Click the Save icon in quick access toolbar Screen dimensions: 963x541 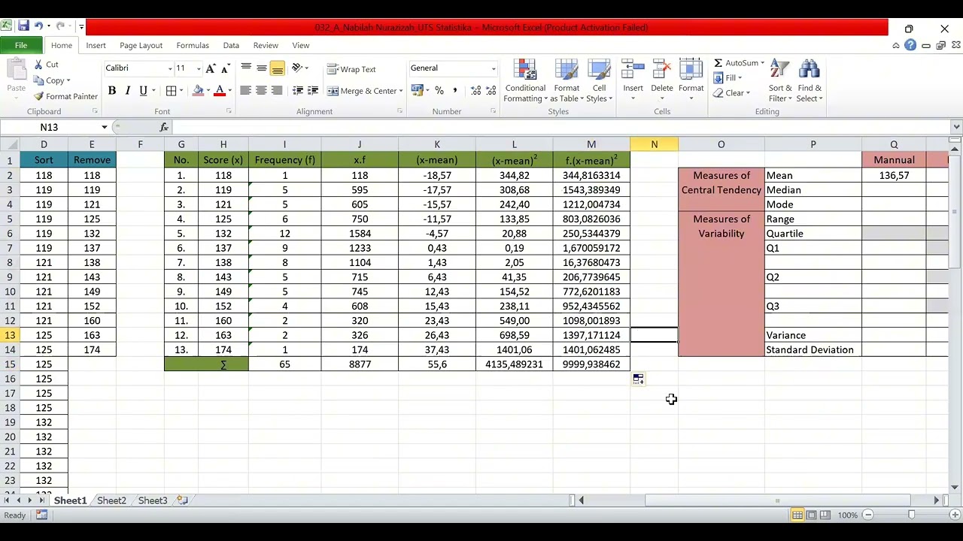[x=24, y=26]
